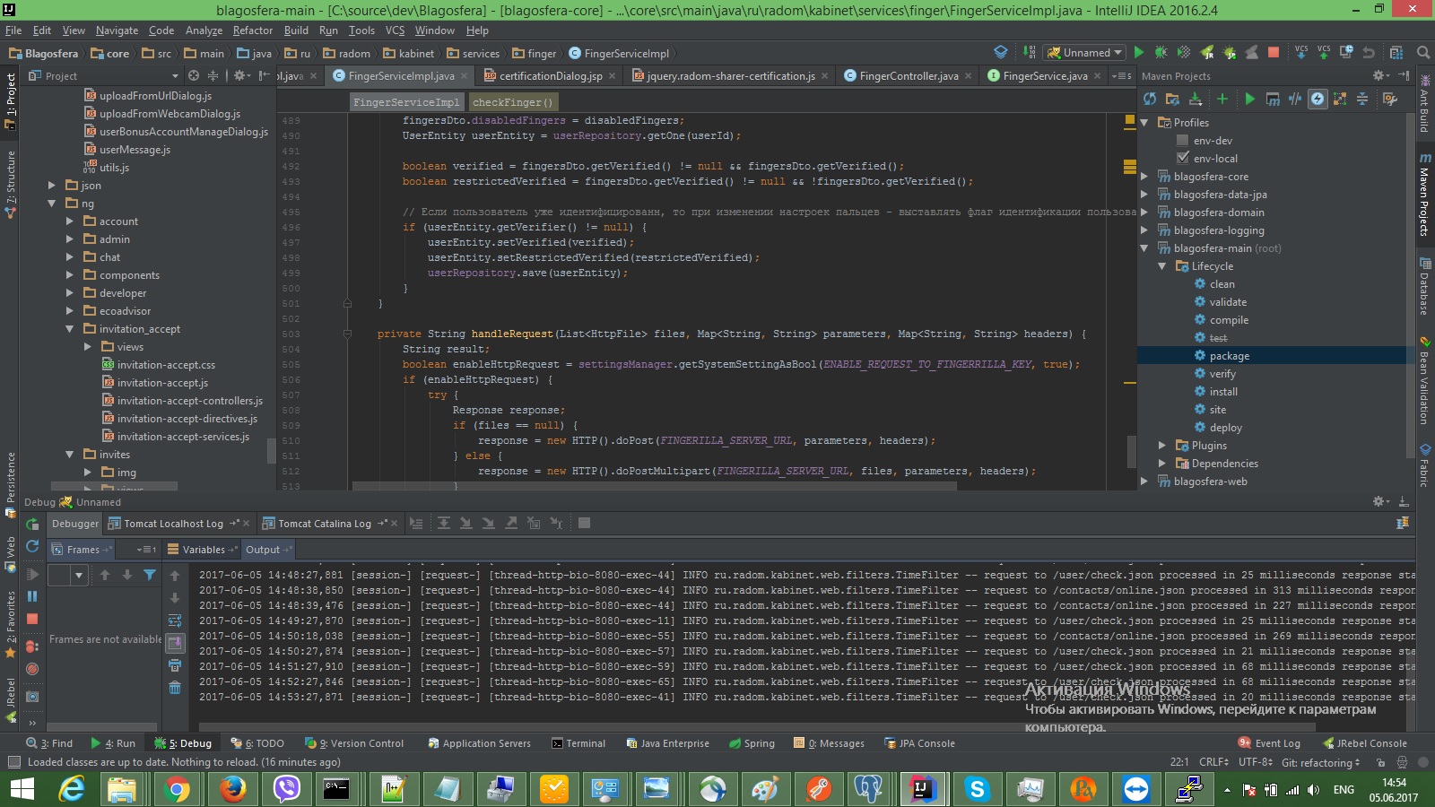The image size is (1435, 807).
Task: Open Google Chrome from the taskbar
Action: (178, 789)
